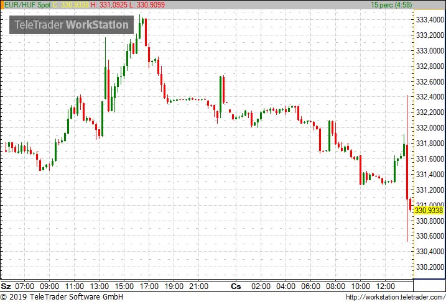Click the 21:00 time axis label

pos(199,286)
